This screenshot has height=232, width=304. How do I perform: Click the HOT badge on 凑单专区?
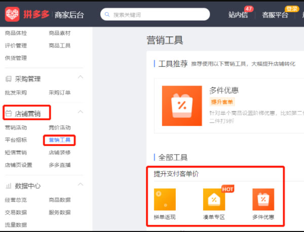(228, 189)
